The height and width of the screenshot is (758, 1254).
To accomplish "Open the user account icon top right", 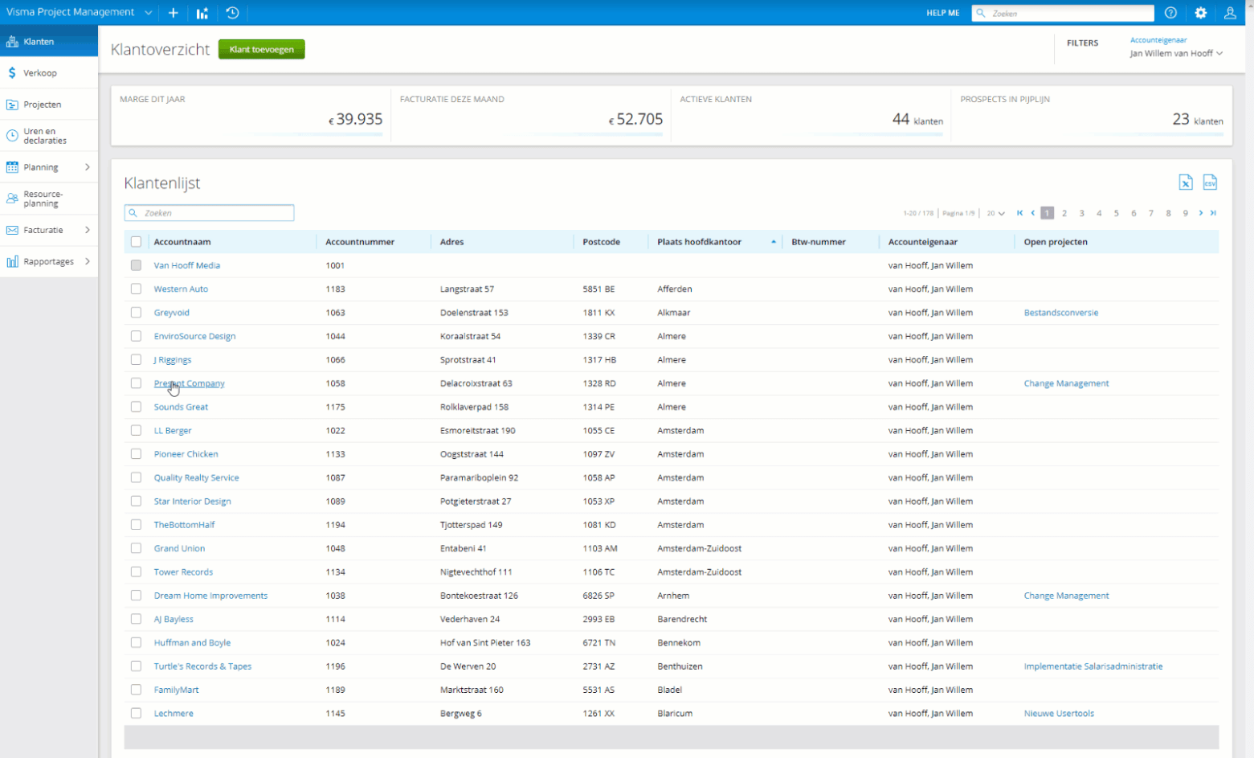I will 1230,12.
